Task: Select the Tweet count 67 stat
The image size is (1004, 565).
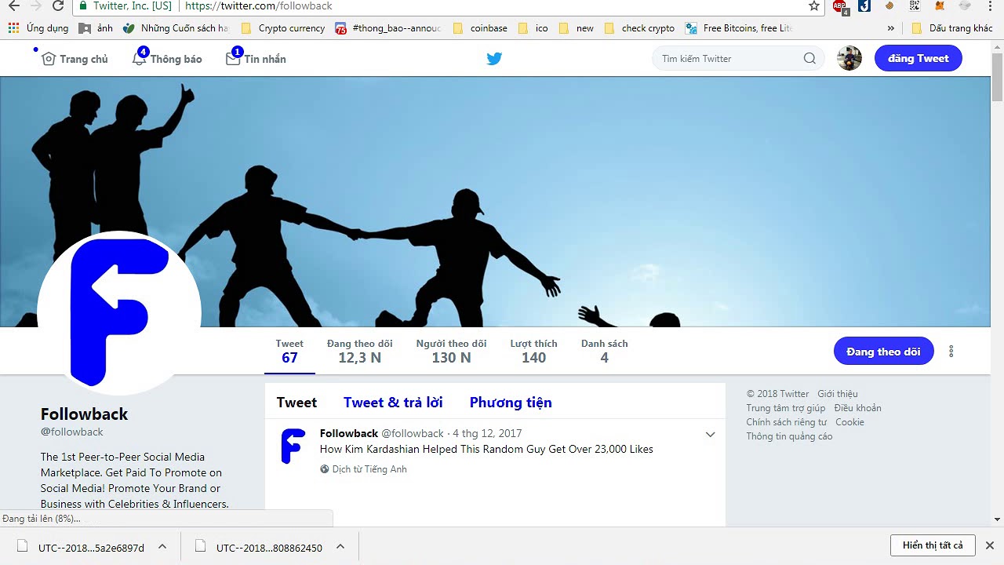Action: (289, 352)
